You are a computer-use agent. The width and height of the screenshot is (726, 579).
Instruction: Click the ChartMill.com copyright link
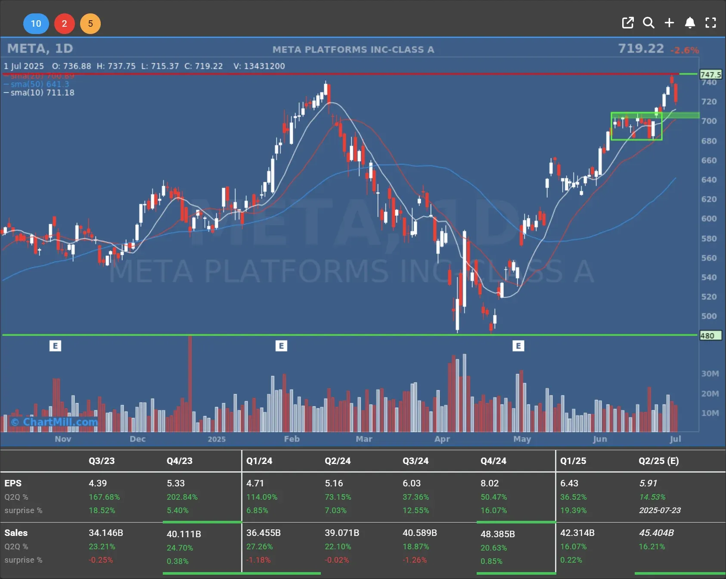54,422
